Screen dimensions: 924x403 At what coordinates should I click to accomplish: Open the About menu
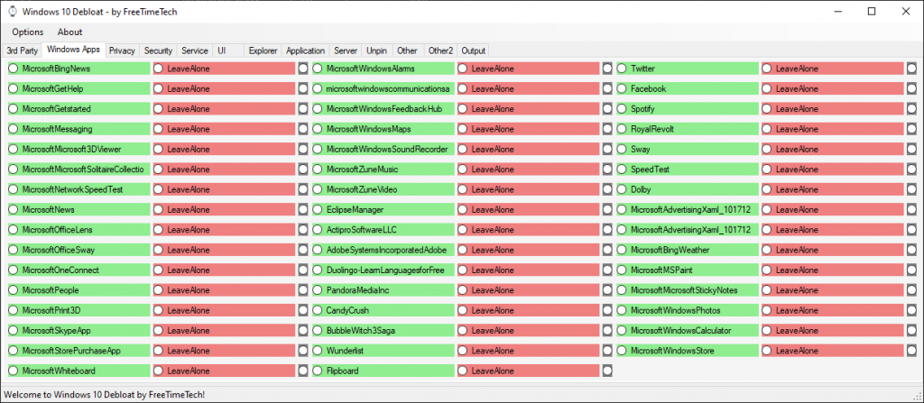pos(69,32)
